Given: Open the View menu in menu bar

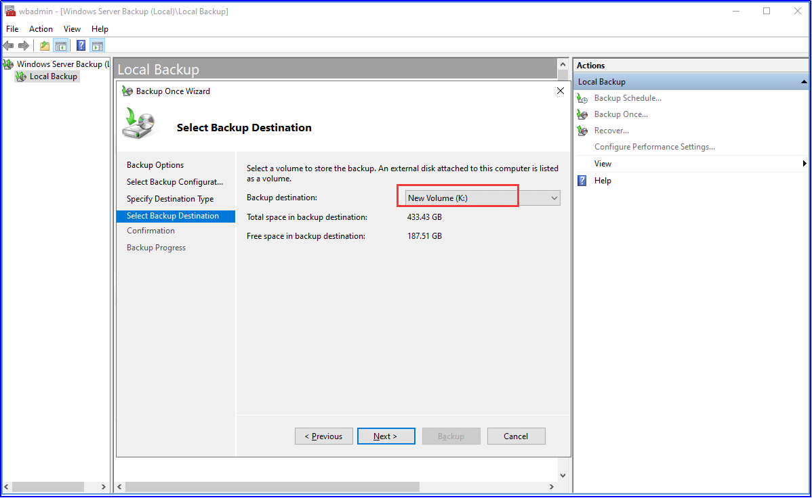Looking at the screenshot, I should [72, 29].
